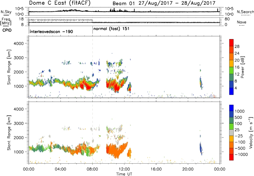The height and width of the screenshot is (176, 254).
Task: Click the '04:00' time tick label
Action: 60,169
